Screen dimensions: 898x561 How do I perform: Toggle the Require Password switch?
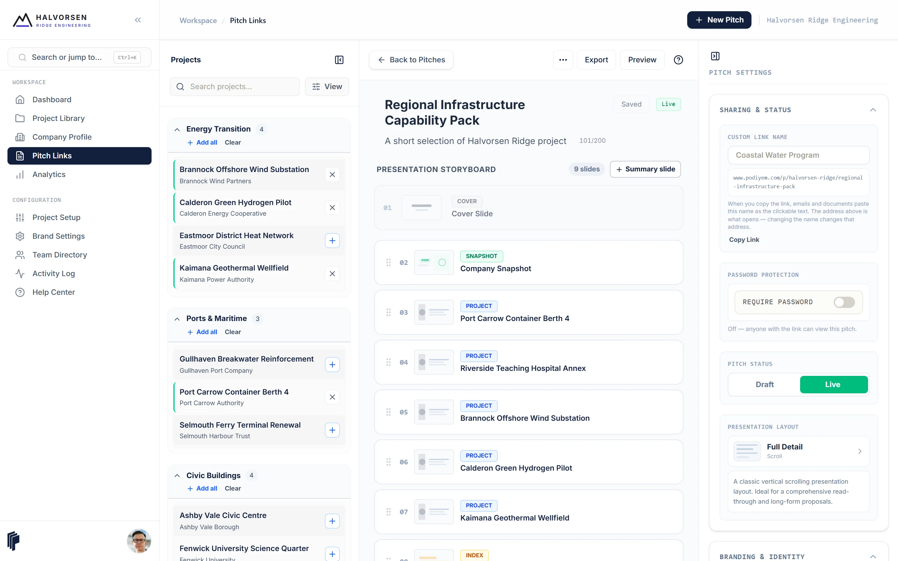(x=844, y=302)
